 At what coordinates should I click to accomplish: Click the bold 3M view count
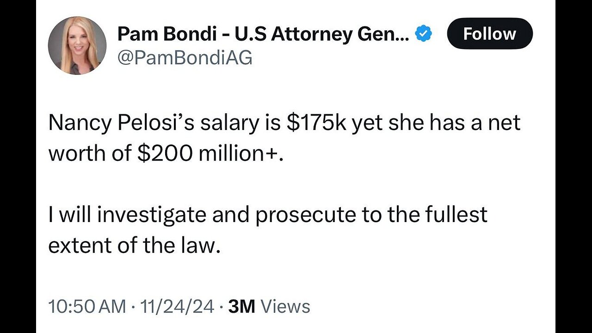242,307
